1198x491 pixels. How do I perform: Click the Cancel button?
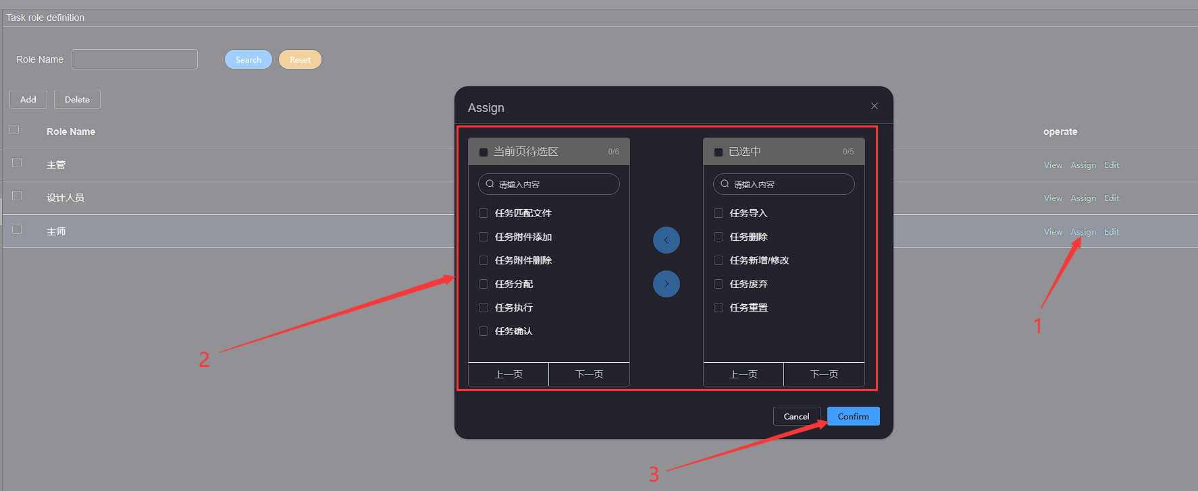[797, 416]
